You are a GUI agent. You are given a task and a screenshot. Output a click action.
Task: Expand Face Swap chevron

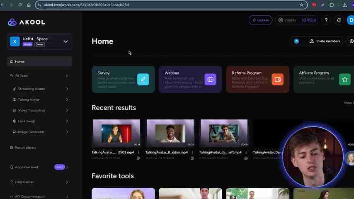(x=67, y=121)
